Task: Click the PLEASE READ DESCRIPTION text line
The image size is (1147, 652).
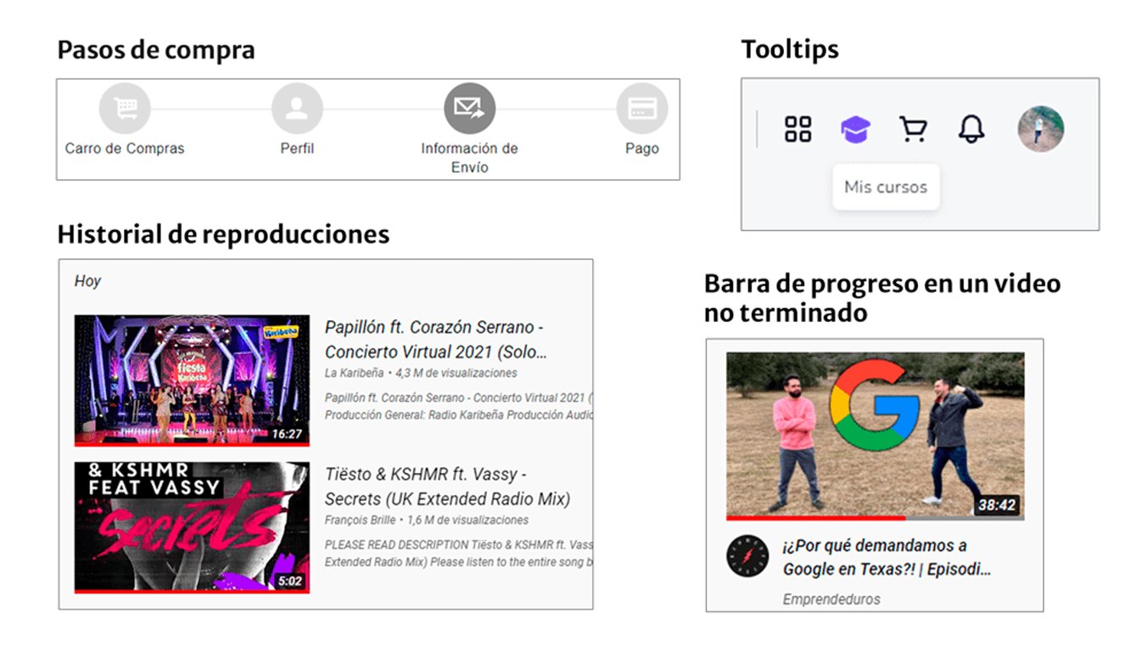Action: [x=458, y=544]
